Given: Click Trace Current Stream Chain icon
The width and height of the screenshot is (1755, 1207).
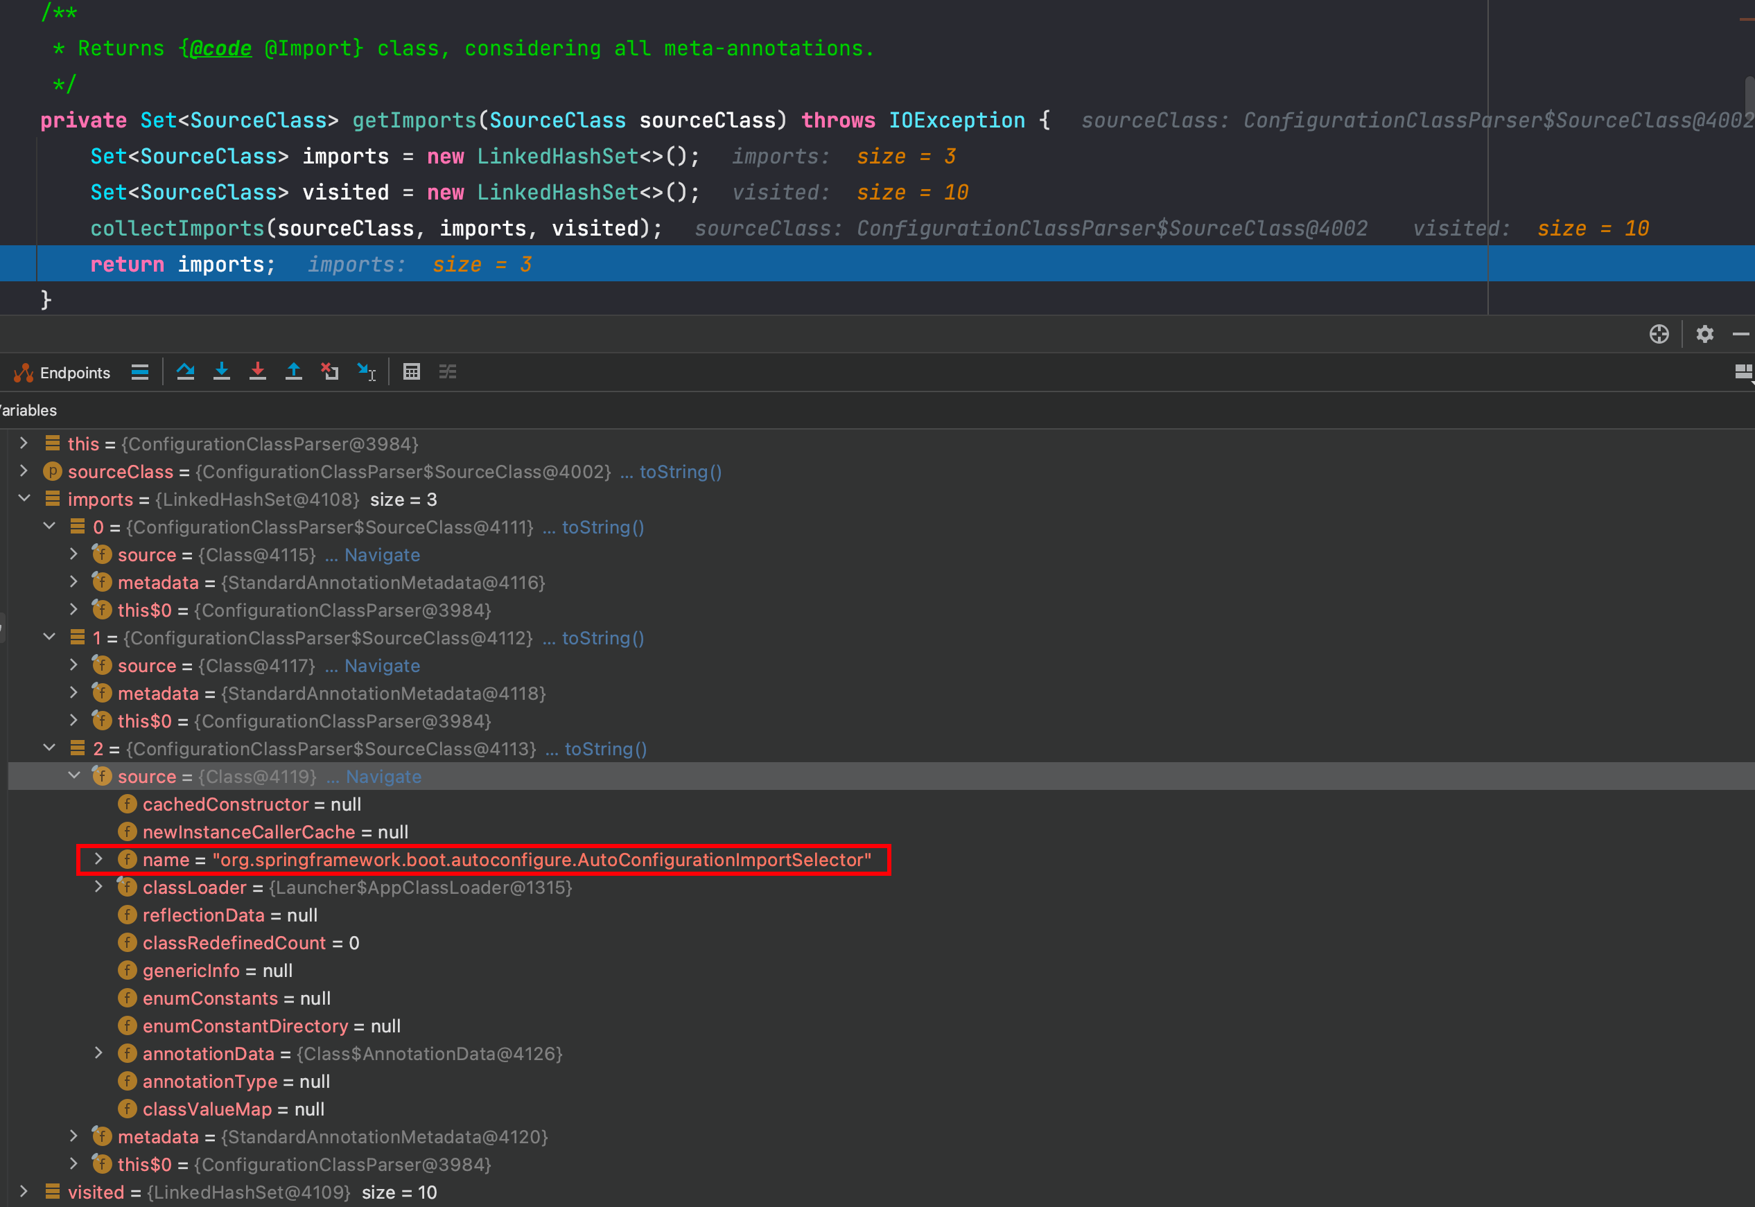Looking at the screenshot, I should pyautogui.click(x=448, y=372).
